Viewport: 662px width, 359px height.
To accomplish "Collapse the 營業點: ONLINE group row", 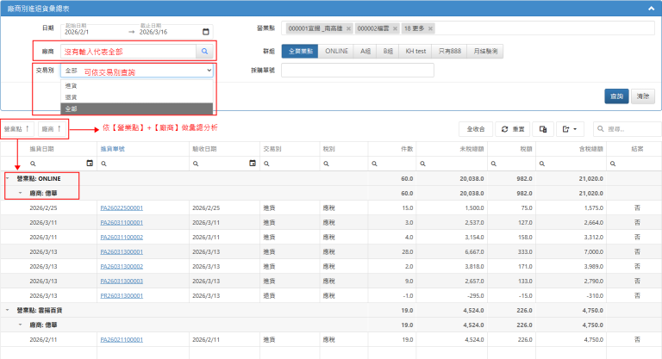I will pos(8,178).
